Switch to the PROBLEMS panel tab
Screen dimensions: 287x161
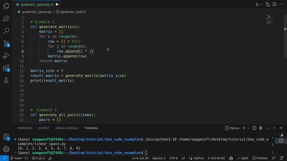[x=25, y=128]
